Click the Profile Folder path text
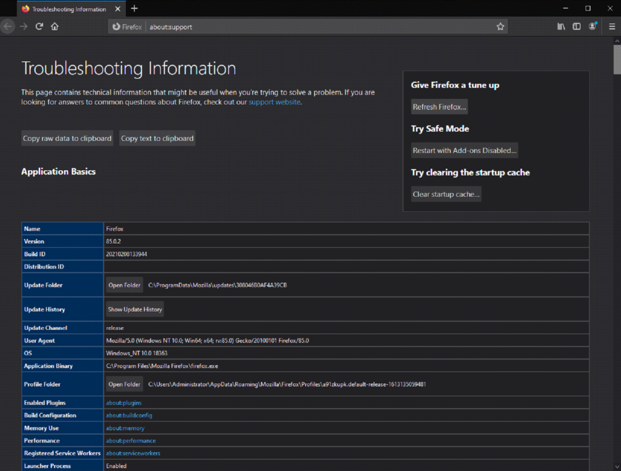Screen dimensions: 621x471 [x=287, y=384]
